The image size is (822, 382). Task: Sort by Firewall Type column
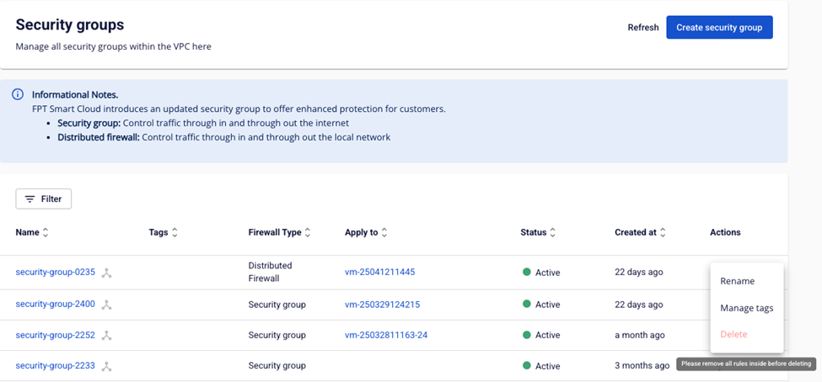[x=308, y=232]
